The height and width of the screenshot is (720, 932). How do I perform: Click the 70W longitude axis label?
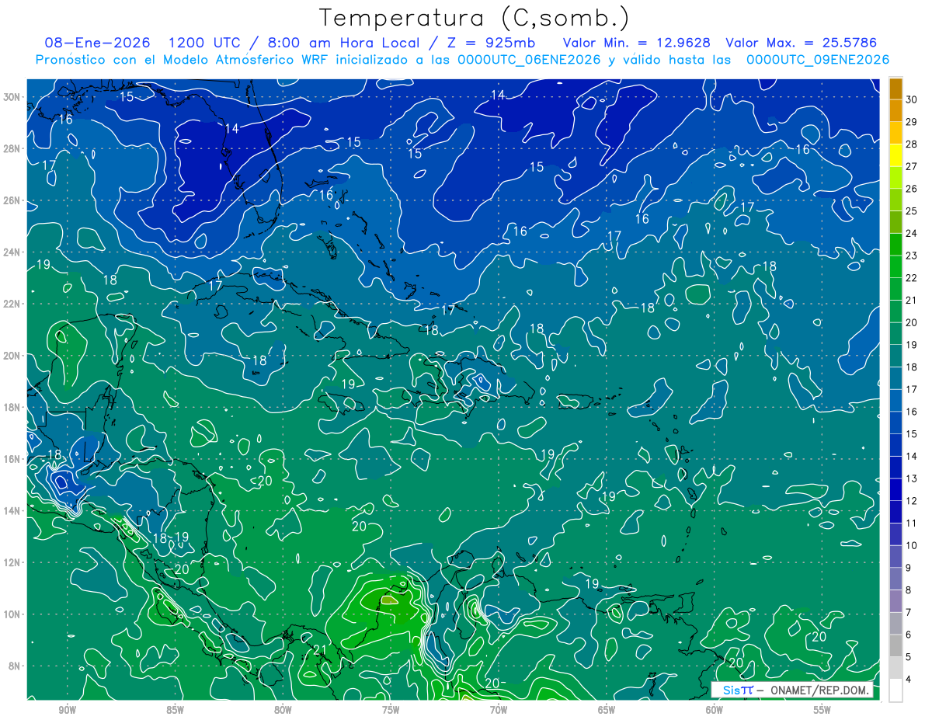[x=499, y=710]
